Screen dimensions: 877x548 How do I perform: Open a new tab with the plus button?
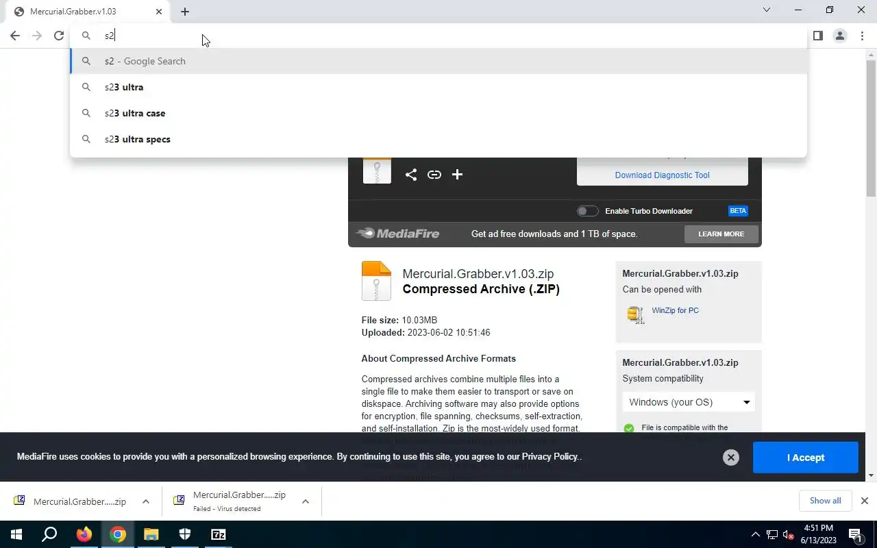tap(185, 12)
